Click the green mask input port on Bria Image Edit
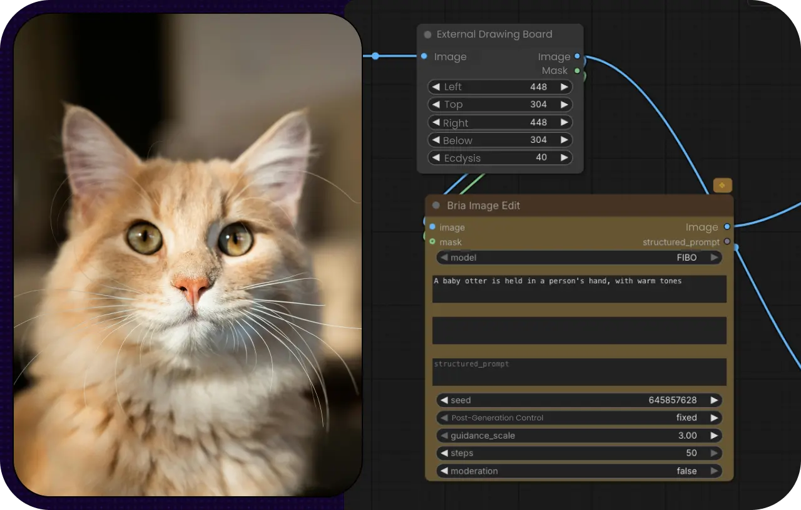 [432, 242]
